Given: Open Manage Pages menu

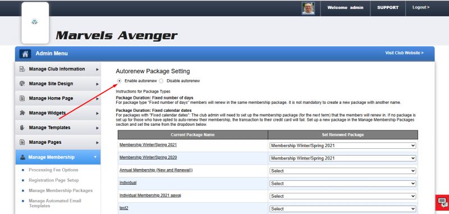Looking at the screenshot, I should pos(58,142).
